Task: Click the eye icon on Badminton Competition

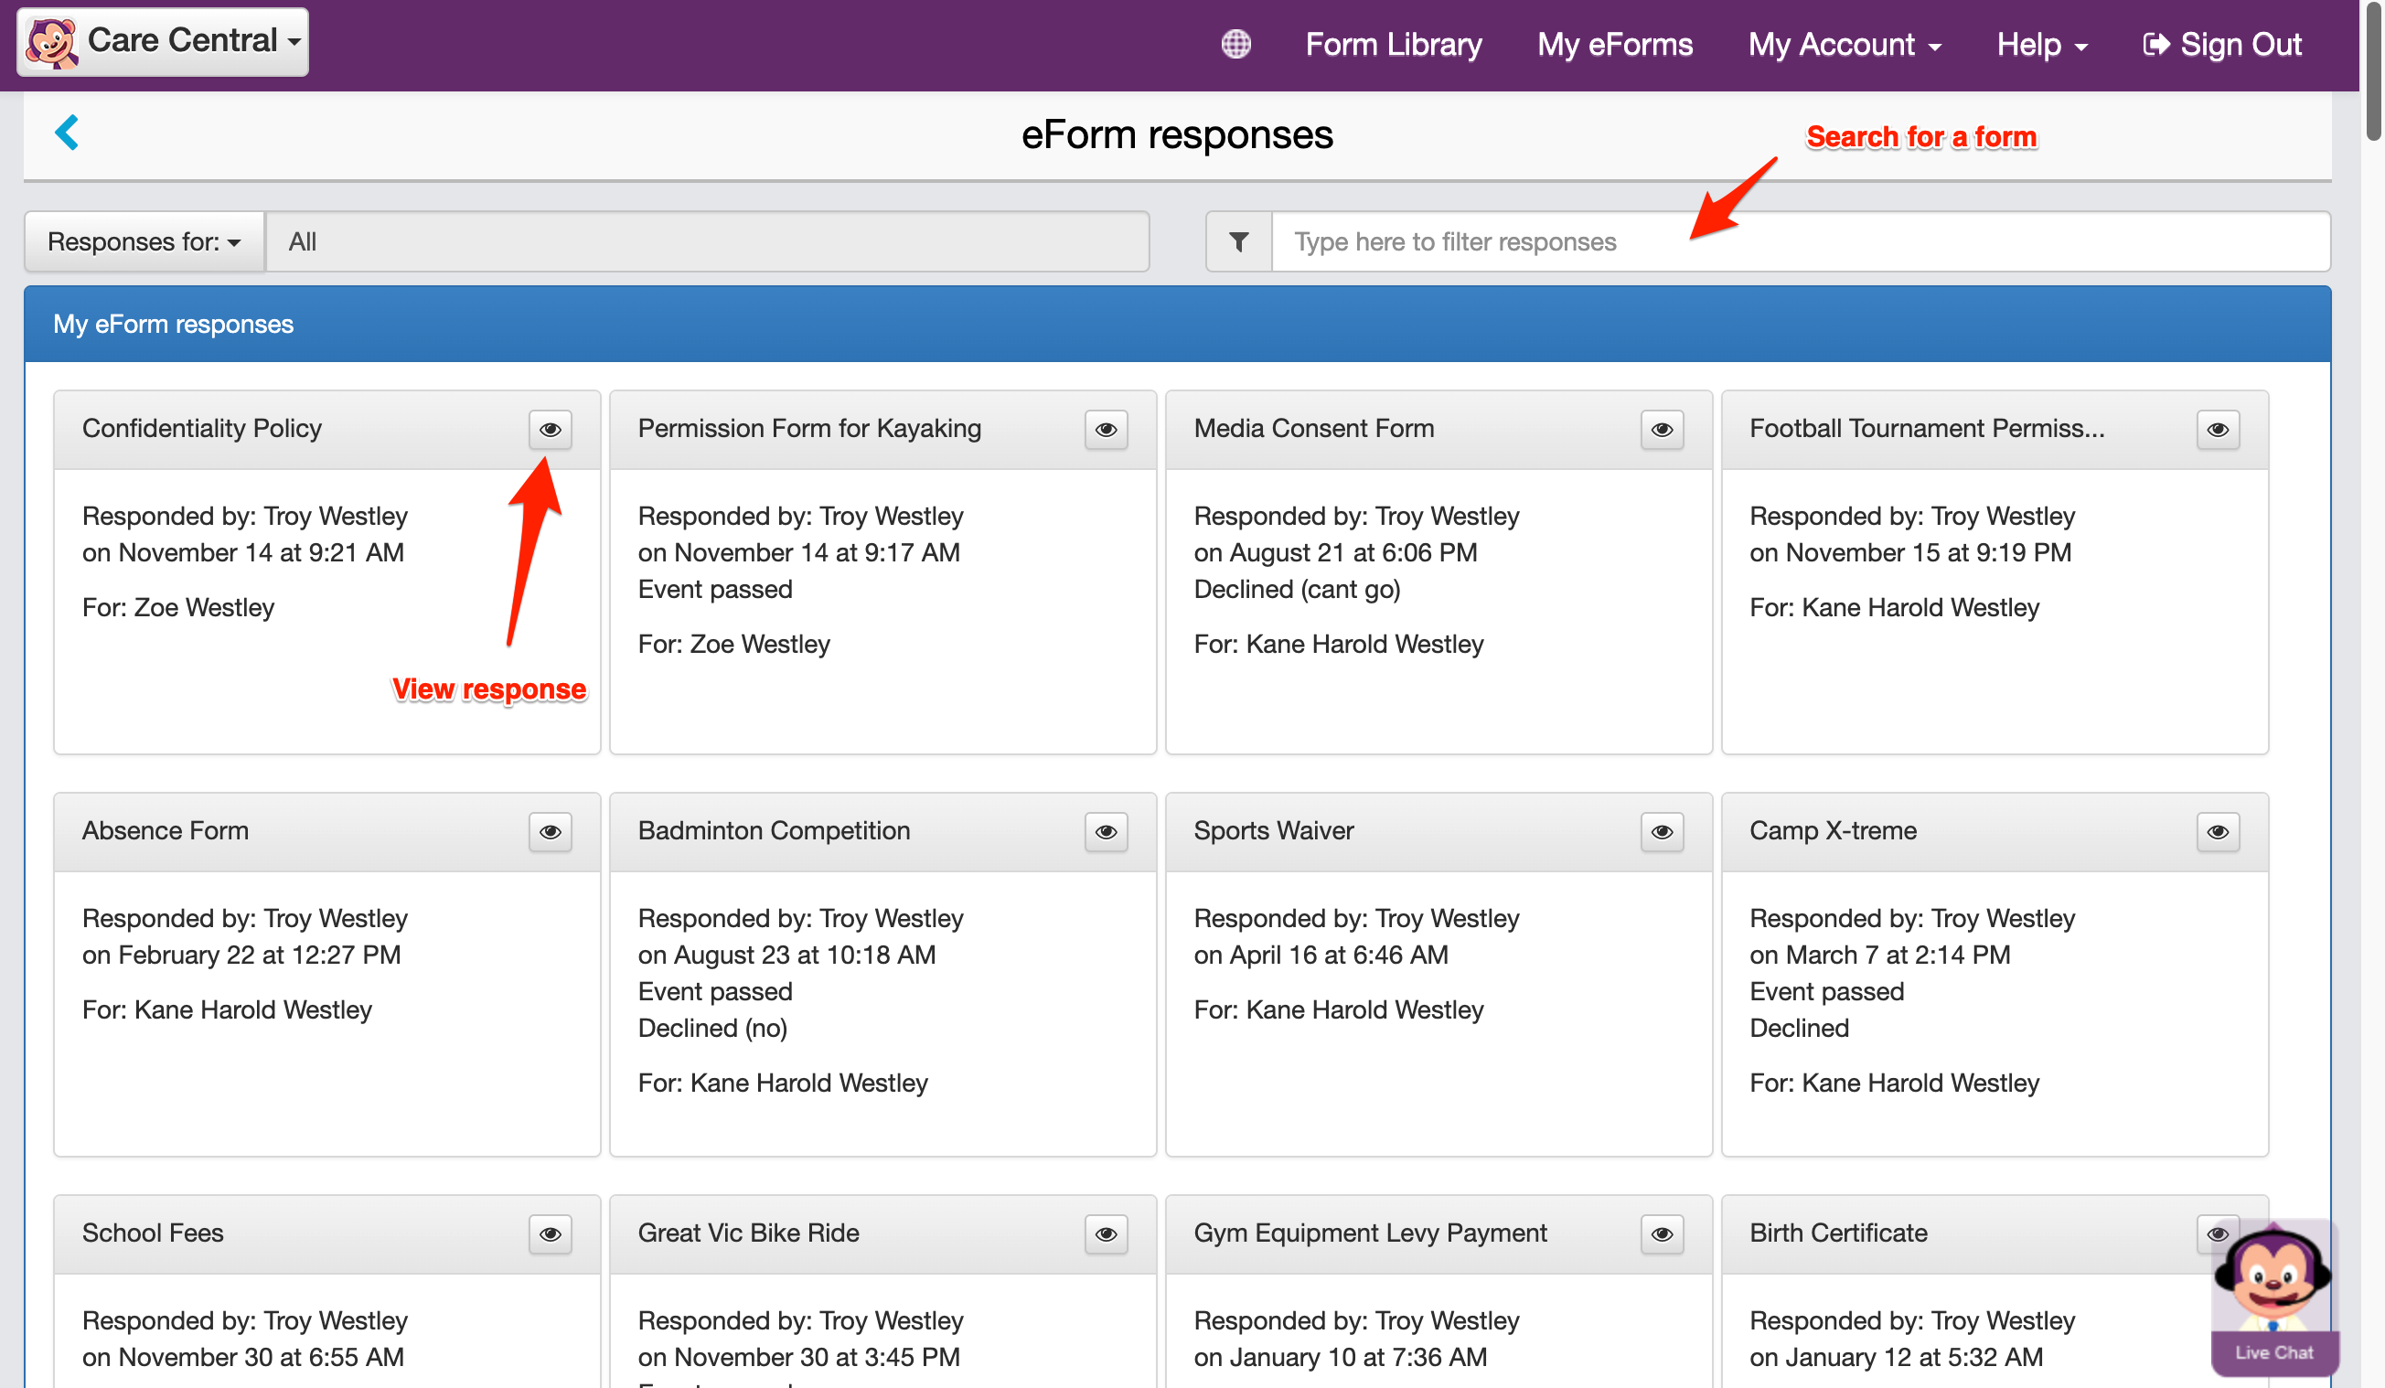Action: pyautogui.click(x=1106, y=832)
